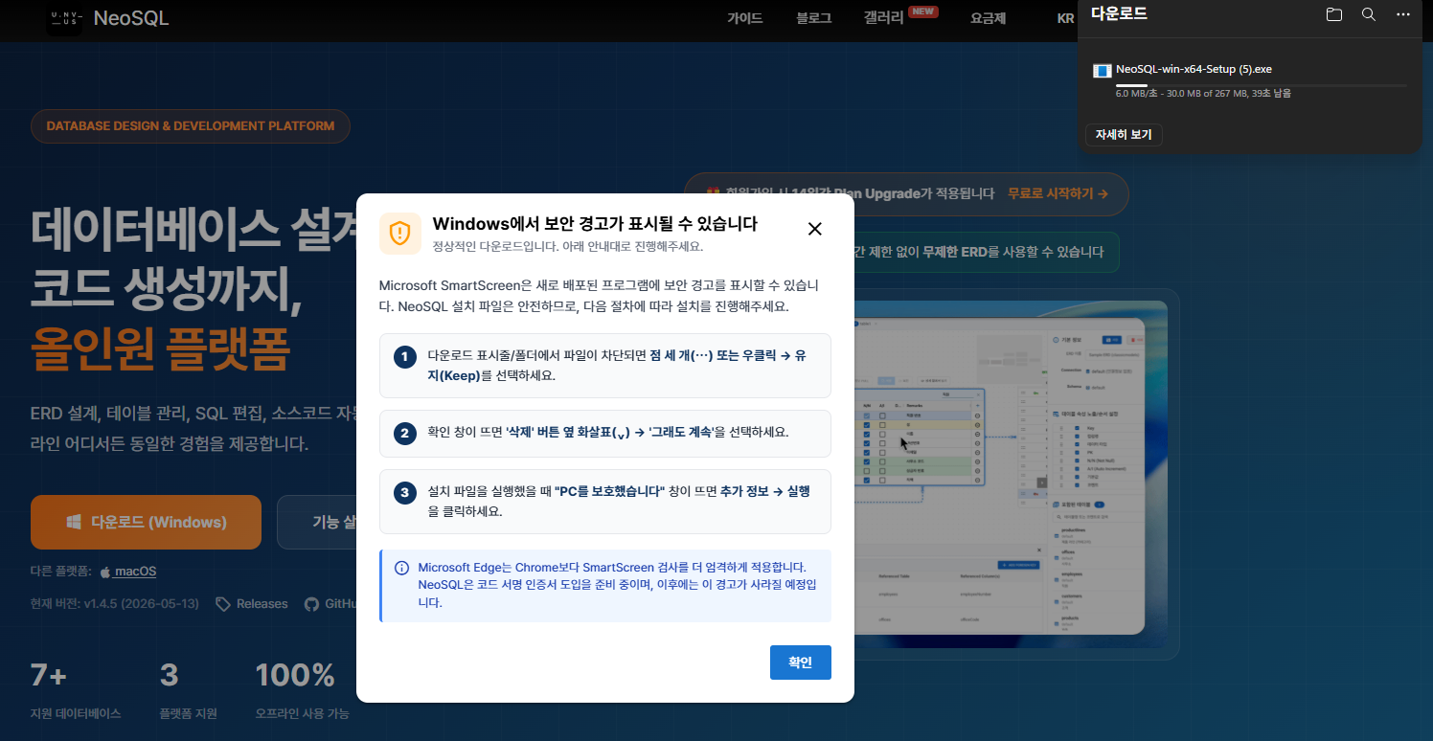This screenshot has height=741, width=1433.
Task: Click the 다운로드 (Windows) button
Action: (146, 523)
